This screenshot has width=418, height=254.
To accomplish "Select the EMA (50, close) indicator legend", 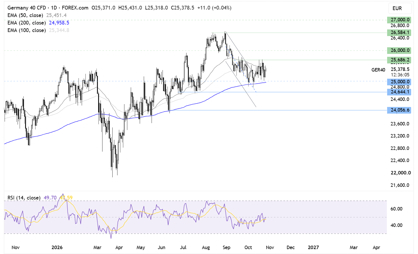I will point(25,15).
